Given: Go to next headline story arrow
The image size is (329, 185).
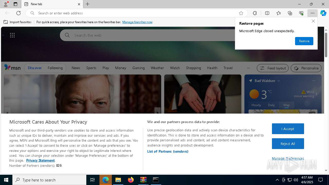Looking at the screenshot, I should (x=158, y=111).
